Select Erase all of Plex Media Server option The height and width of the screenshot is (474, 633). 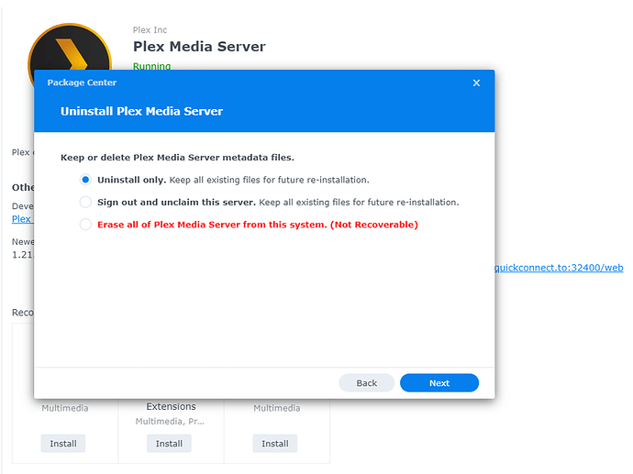click(85, 225)
